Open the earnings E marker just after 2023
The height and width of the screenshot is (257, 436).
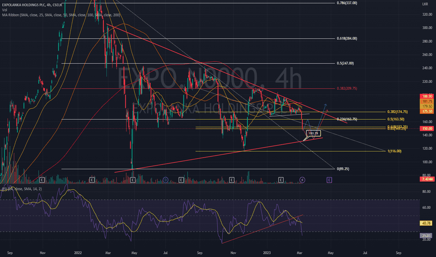click(x=281, y=180)
